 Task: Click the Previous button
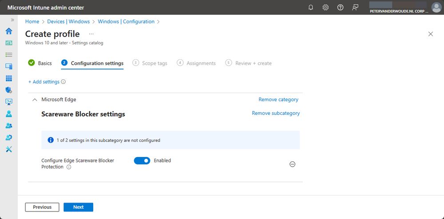[42, 207]
